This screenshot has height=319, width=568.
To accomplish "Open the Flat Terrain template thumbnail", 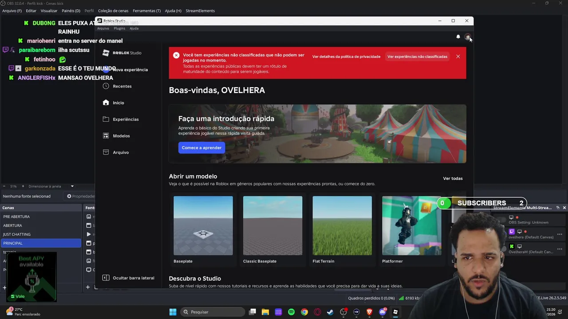I will coord(342,226).
